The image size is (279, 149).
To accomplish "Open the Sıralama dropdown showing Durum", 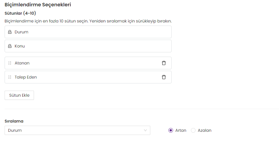I will click(x=77, y=130).
